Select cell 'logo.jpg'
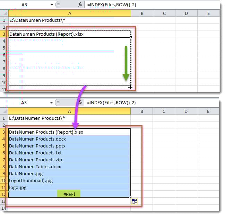 click(69, 188)
